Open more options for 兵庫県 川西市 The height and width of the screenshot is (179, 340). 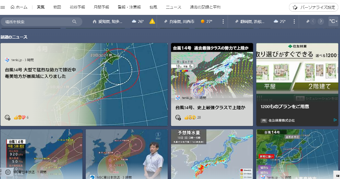coord(223,21)
